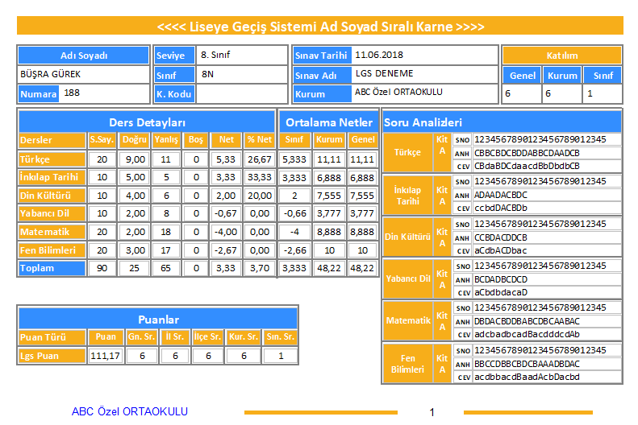The width and height of the screenshot is (638, 425).
Task: Click Din Kültürü Genel average '7,555'
Action: (362, 196)
